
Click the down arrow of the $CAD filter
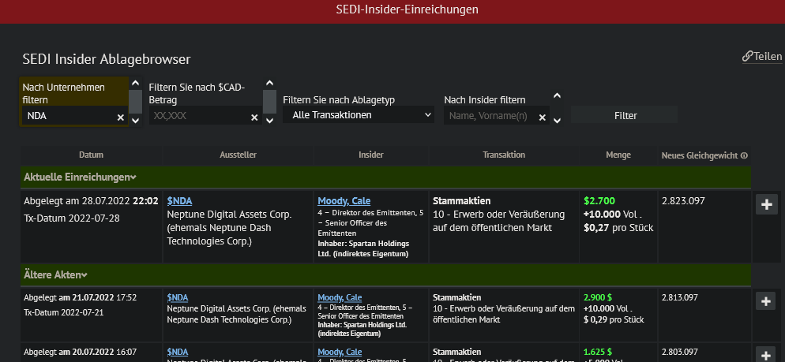(x=269, y=119)
